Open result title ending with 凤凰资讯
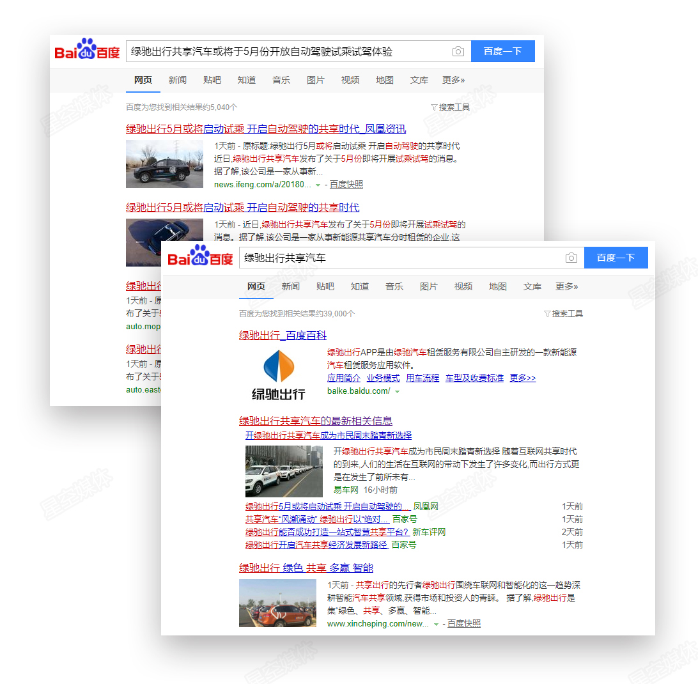Image resolution: width=698 pixels, height=684 pixels. pos(266,128)
